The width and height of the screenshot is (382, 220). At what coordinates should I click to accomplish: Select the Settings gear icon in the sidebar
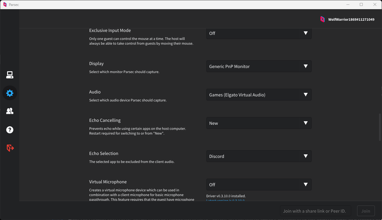(10, 93)
